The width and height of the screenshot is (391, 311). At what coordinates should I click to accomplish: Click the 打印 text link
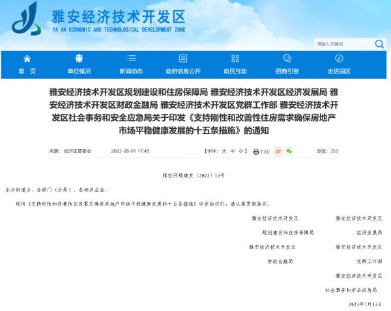pyautogui.click(x=265, y=152)
